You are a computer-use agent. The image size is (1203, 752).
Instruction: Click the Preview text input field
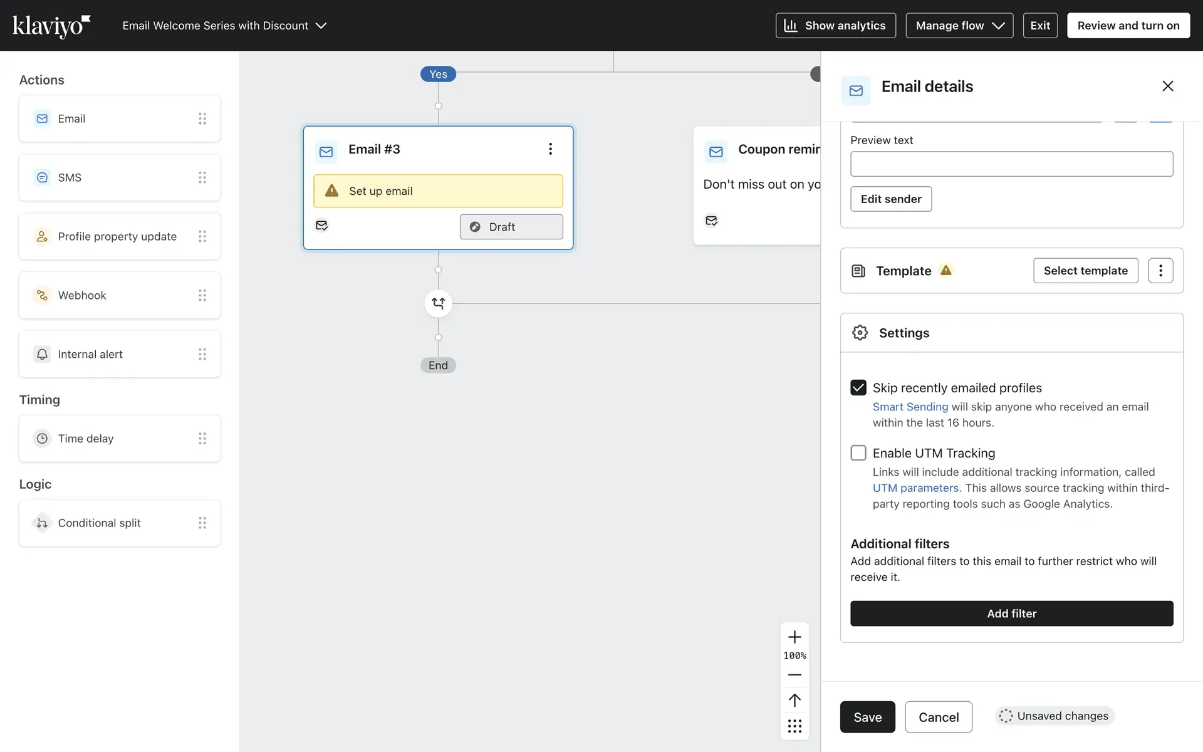[1011, 164]
